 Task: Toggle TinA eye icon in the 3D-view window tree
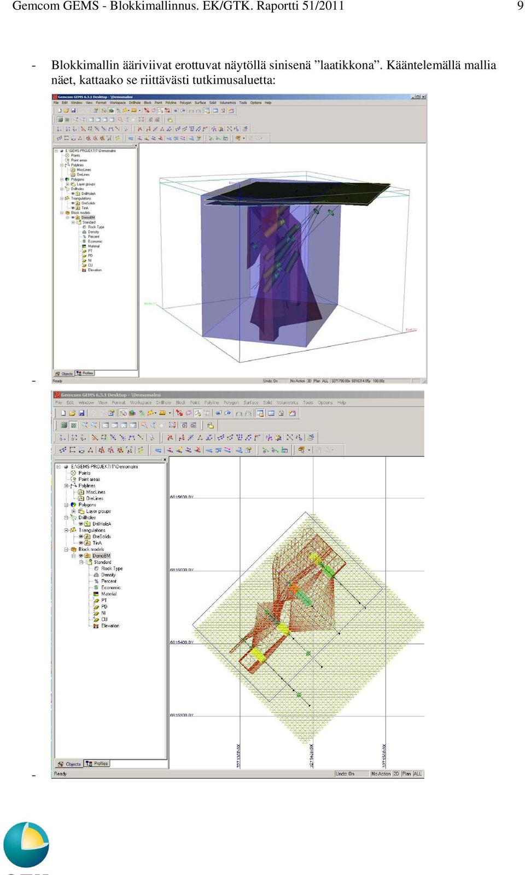tap(73, 208)
